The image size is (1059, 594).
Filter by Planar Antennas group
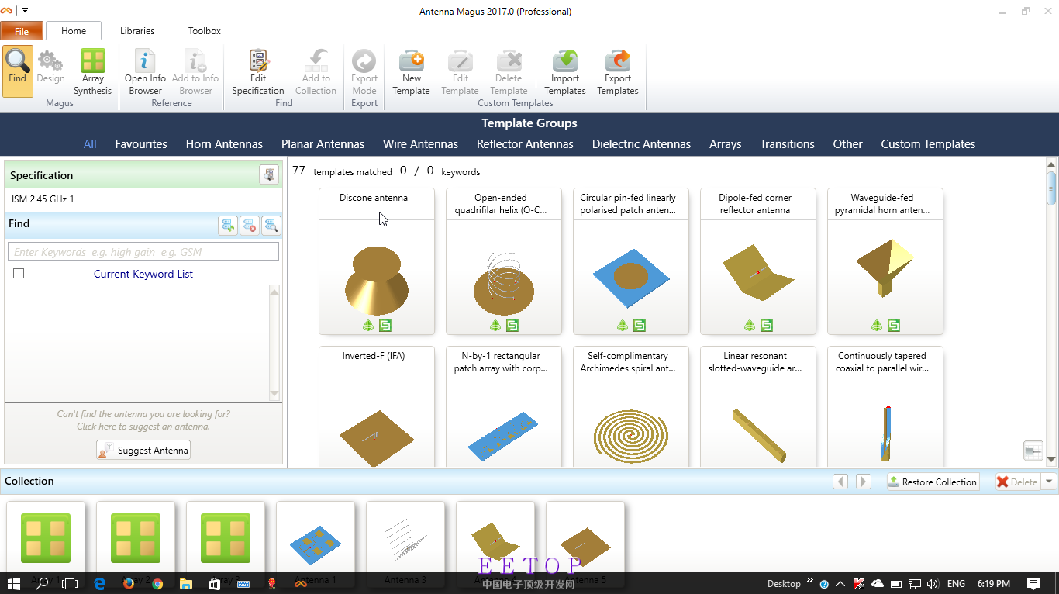[323, 144]
